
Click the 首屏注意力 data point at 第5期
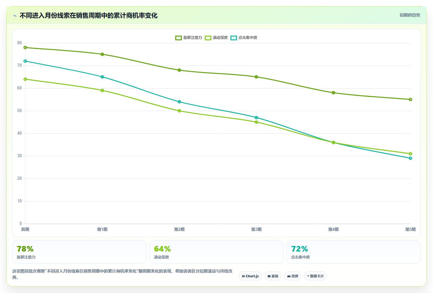tap(410, 99)
